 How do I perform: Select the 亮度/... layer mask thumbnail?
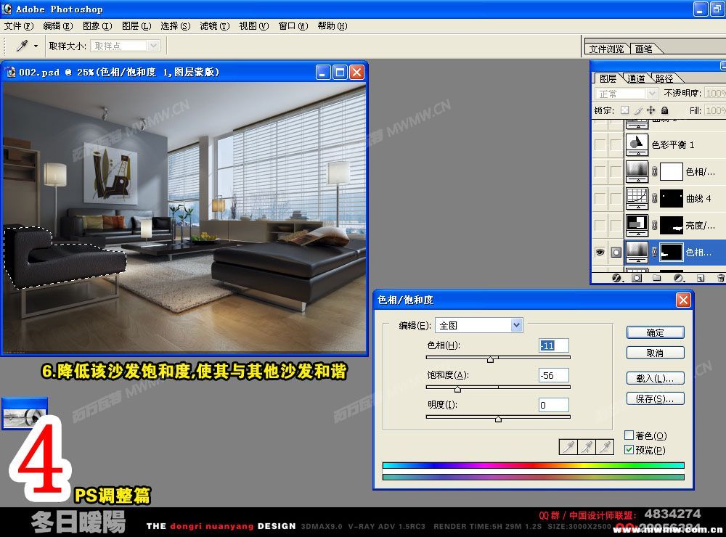[x=672, y=226]
